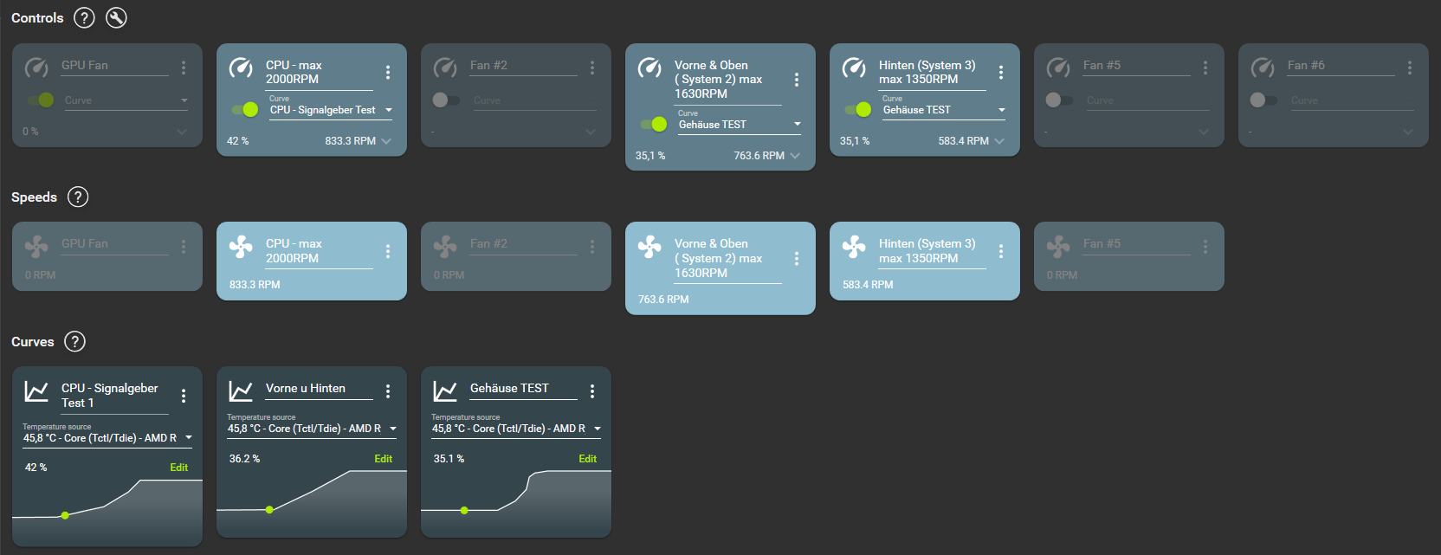This screenshot has height=555, width=1441.
Task: Open three-dot menu on Vorne & Oben speed card
Action: point(797,259)
